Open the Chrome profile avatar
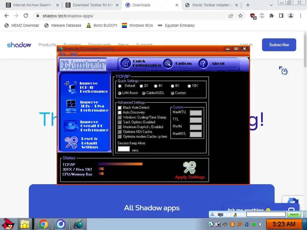Viewport: 307px width, 230px height. [x=291, y=16]
